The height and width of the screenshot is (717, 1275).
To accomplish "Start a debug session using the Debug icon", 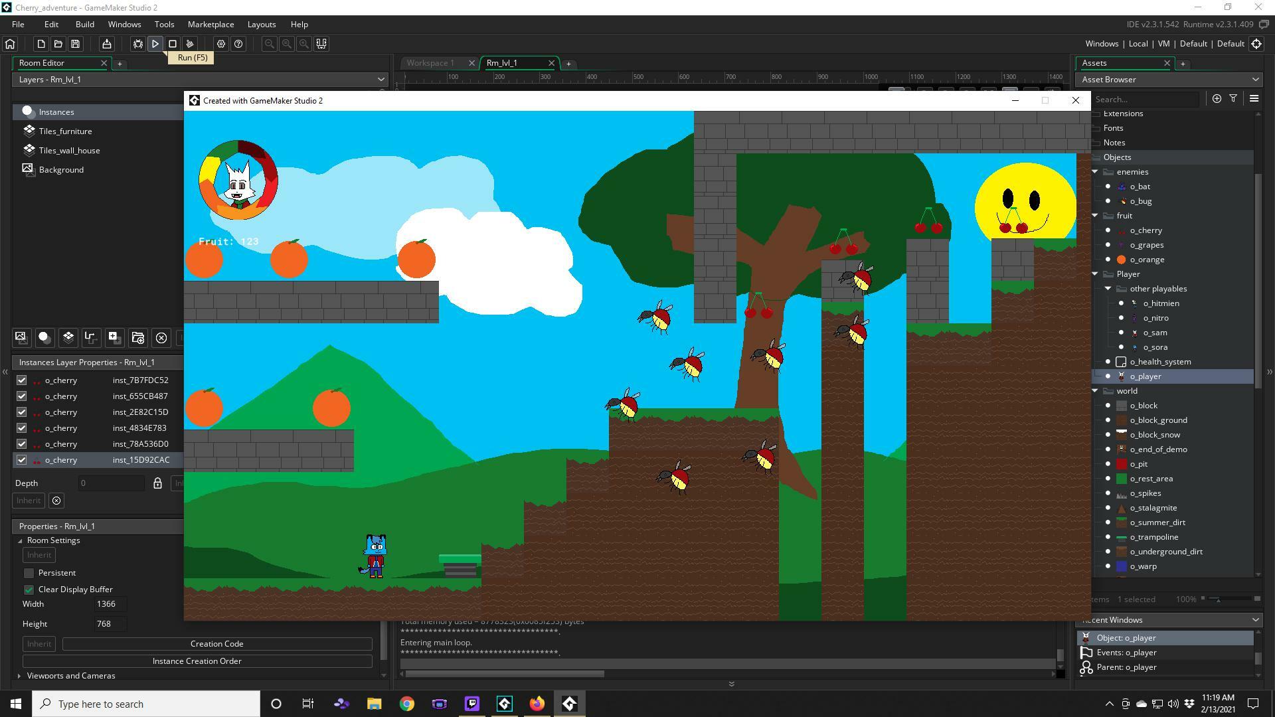I will coord(137,44).
